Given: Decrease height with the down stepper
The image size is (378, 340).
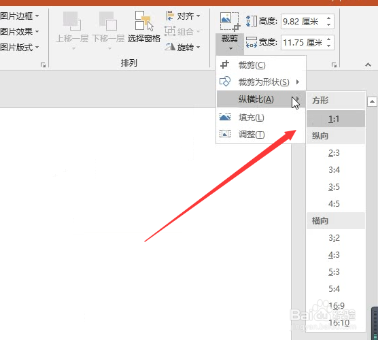Looking at the screenshot, I should (x=328, y=25).
